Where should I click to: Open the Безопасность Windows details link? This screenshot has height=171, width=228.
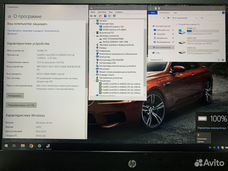click(x=33, y=32)
